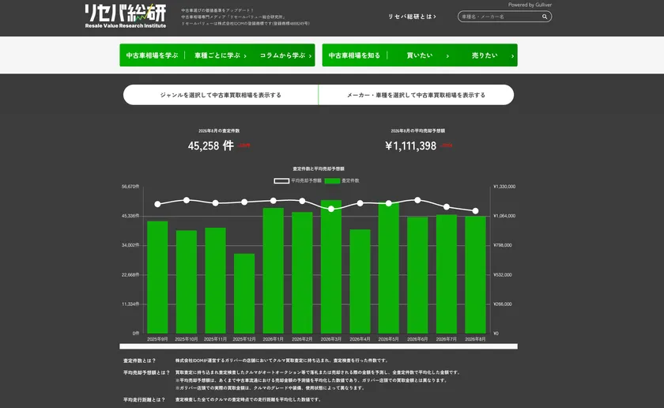The width and height of the screenshot is (664, 408).
Task: Toggle the 平均売却予想額 legend series
Action: pyautogui.click(x=298, y=181)
